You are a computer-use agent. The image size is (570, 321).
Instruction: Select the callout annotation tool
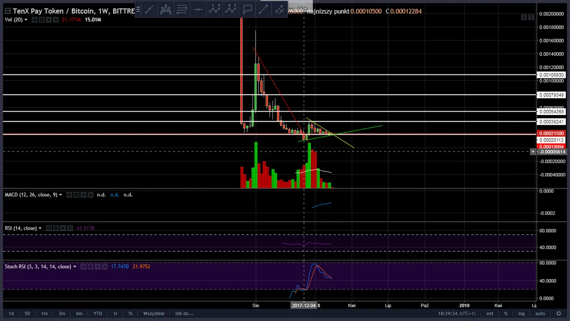pyautogui.click(x=247, y=9)
